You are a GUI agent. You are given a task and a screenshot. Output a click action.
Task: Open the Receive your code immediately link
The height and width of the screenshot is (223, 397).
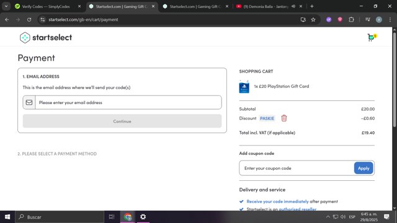(277, 201)
